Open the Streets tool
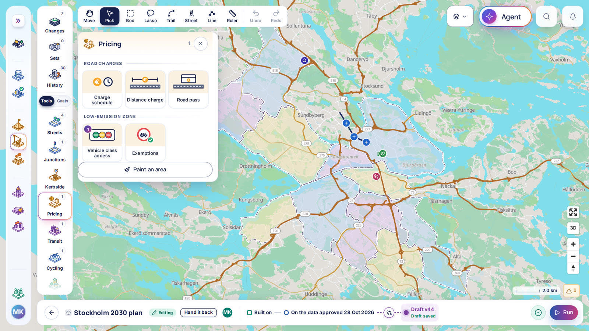 click(x=55, y=124)
